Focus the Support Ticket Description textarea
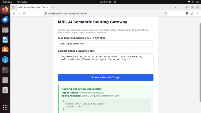Screen dimensions: 201x113 tap(105, 62)
